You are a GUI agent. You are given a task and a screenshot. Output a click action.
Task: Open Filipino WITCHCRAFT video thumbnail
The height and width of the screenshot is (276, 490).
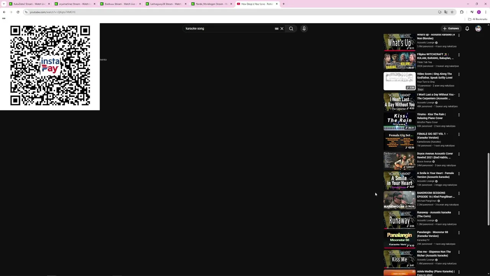pos(399,61)
